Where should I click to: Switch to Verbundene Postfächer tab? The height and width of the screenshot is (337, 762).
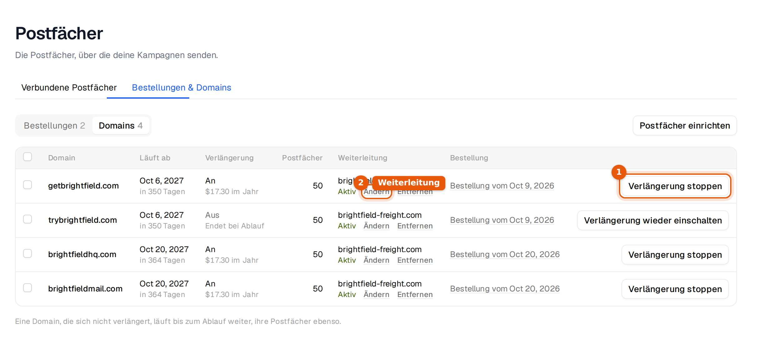click(x=69, y=87)
